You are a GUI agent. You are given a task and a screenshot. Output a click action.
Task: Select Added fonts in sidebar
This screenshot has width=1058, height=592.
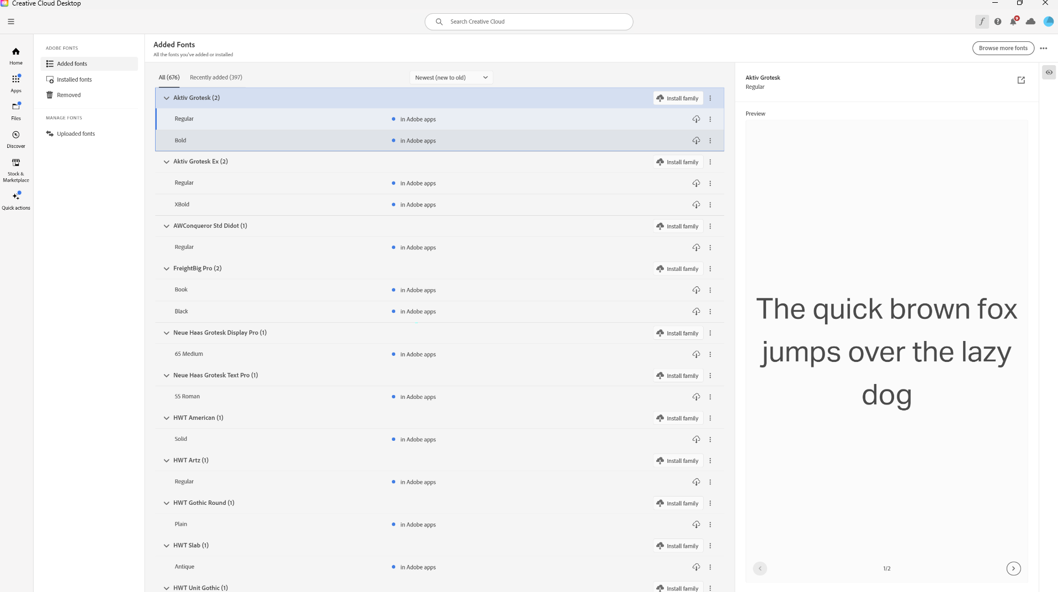coord(89,64)
